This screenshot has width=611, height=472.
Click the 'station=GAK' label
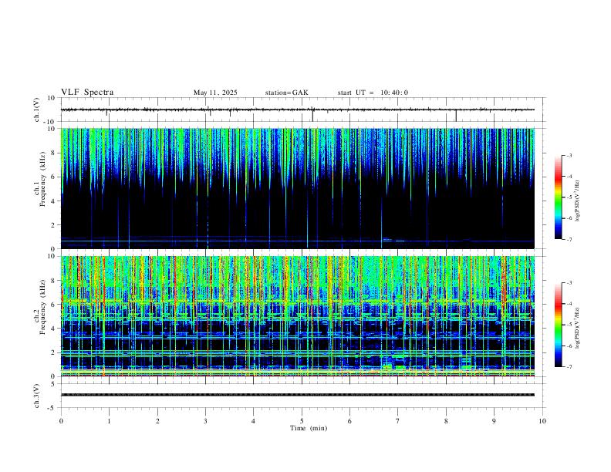[286, 93]
